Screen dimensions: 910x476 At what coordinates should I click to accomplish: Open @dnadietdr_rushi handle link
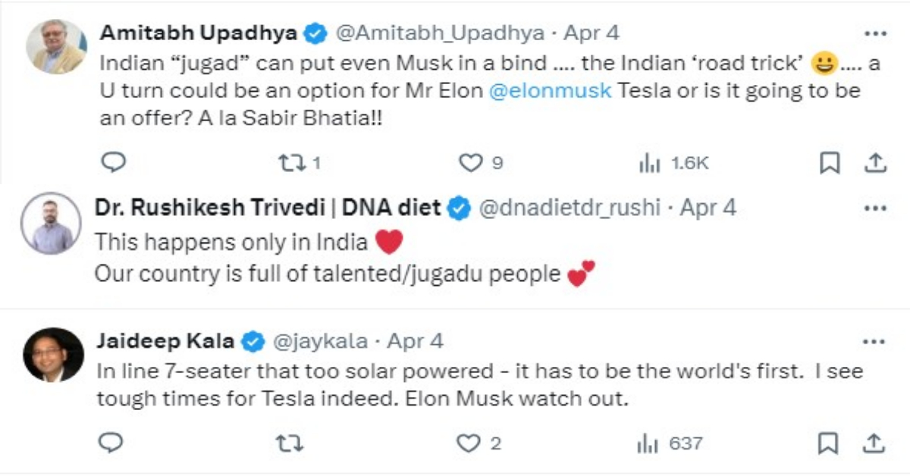click(x=568, y=208)
